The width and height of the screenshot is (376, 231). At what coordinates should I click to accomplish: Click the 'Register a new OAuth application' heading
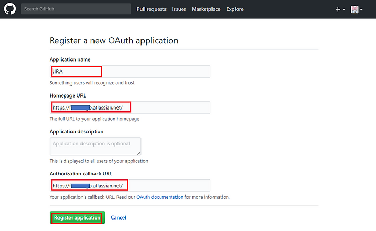coord(114,41)
